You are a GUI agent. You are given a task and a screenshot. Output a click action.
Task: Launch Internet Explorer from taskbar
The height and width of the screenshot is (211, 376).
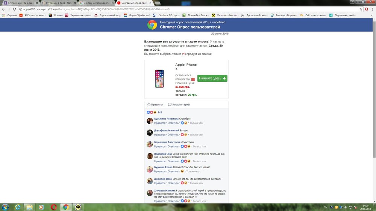(18, 207)
